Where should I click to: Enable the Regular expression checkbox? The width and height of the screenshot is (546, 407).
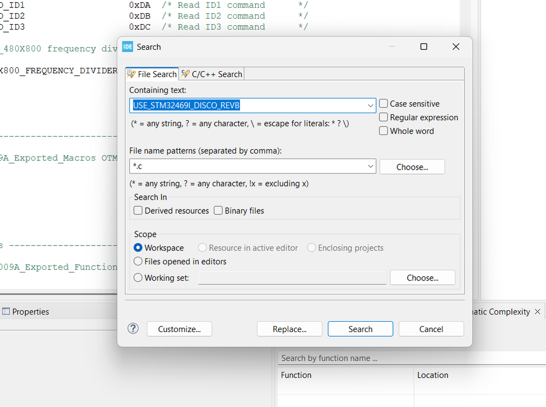[383, 117]
